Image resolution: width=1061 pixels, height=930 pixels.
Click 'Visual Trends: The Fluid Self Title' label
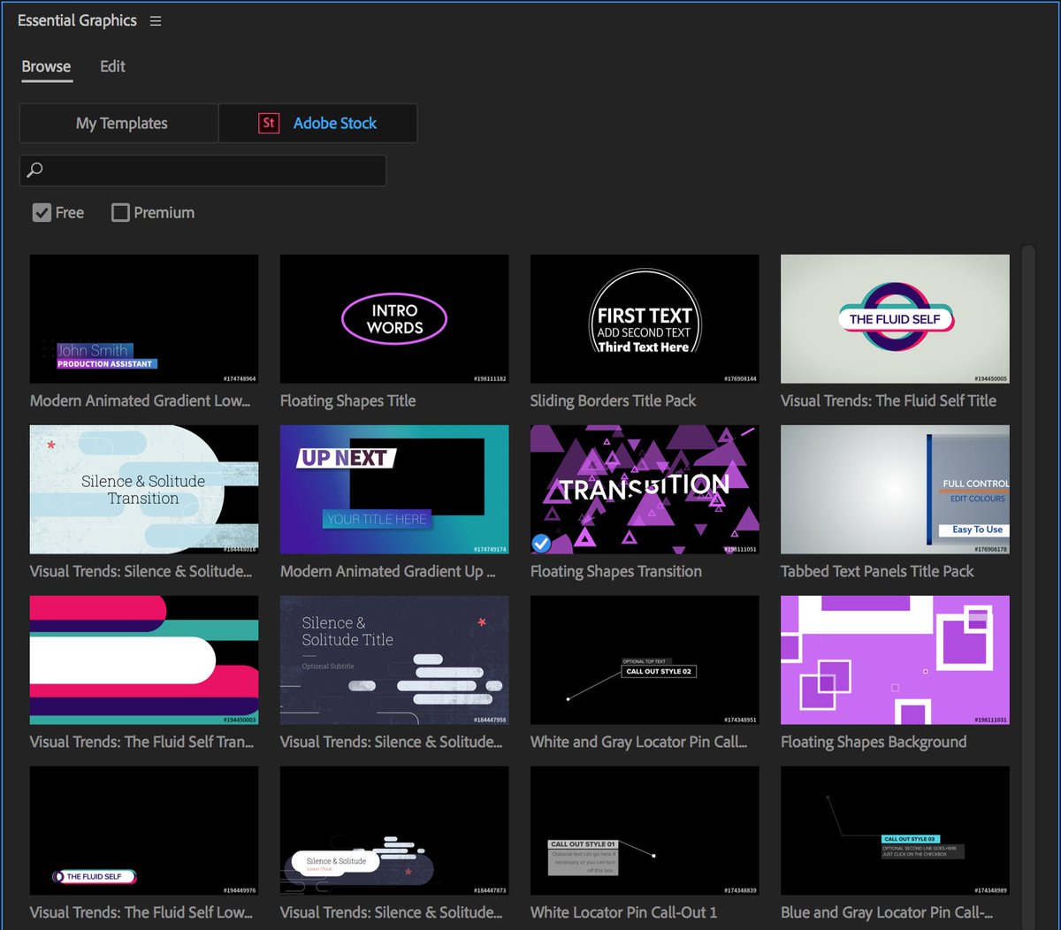(x=888, y=400)
